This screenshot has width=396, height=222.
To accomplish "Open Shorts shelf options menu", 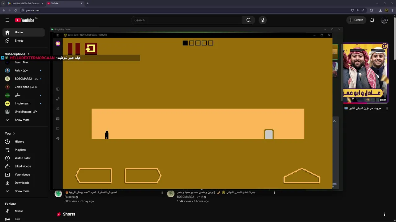I will (385, 214).
